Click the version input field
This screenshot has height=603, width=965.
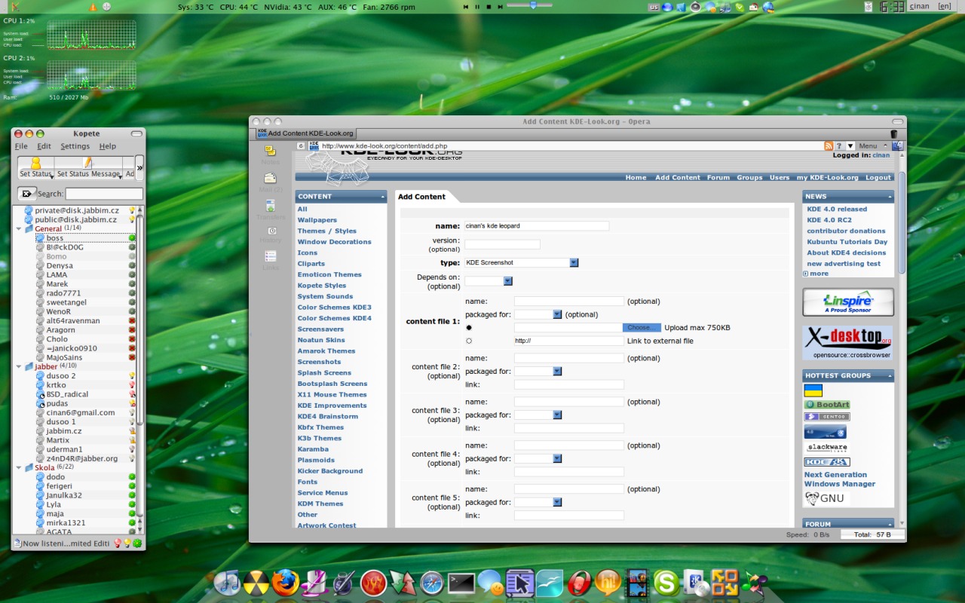502,244
